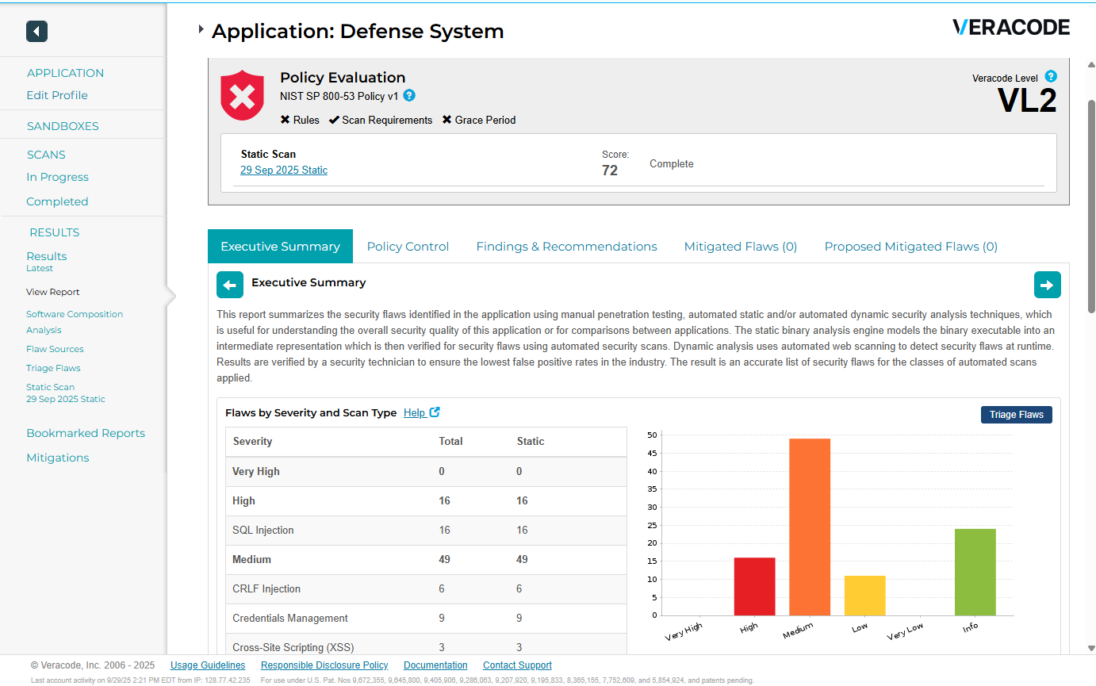Click the red High bar in chart
Screen dimensions: 1096x686
pyautogui.click(x=754, y=586)
